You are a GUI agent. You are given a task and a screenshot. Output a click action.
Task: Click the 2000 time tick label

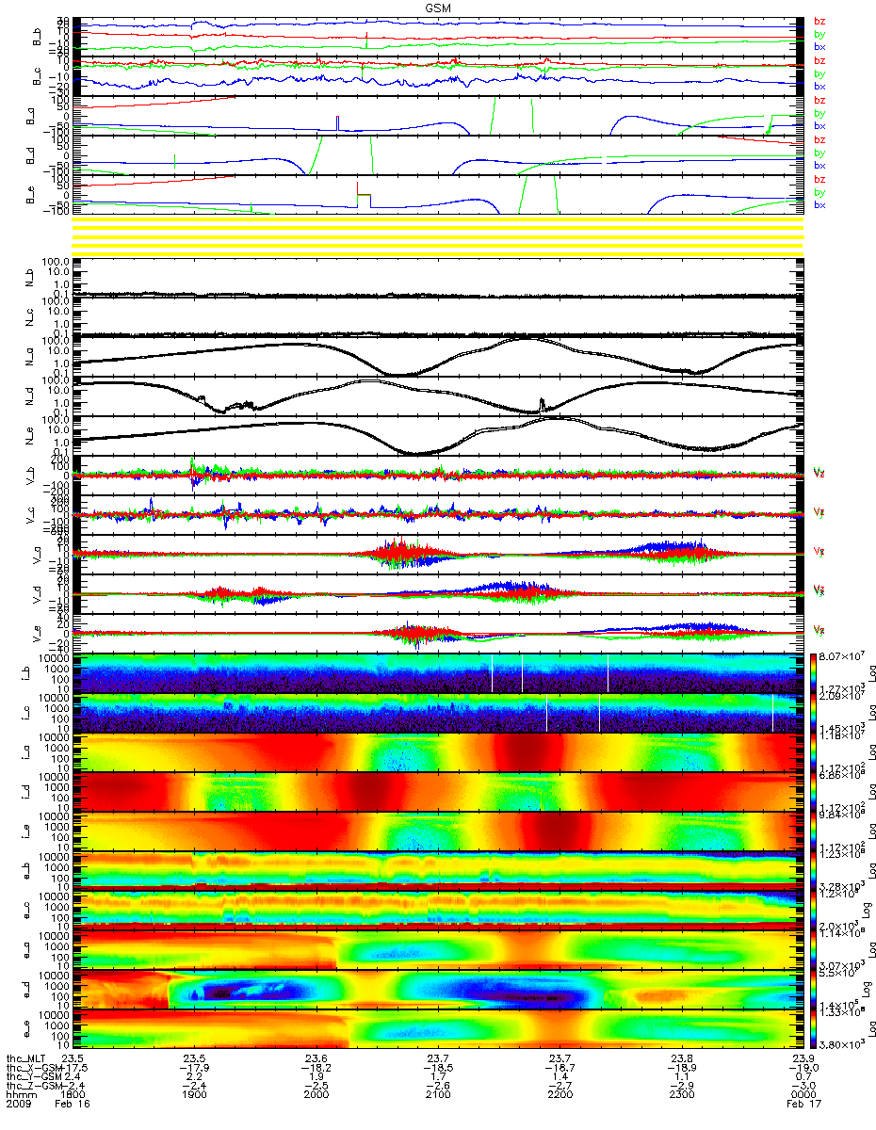tap(316, 1096)
